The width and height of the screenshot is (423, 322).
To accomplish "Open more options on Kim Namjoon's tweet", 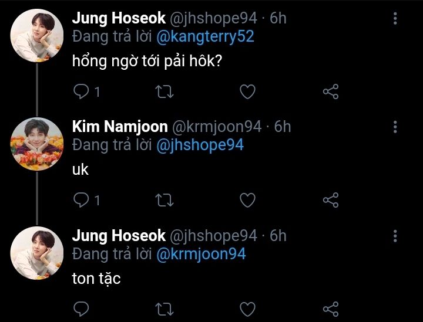I will click(x=395, y=127).
